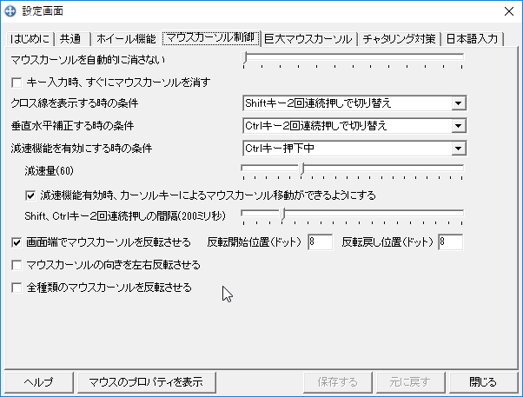Close the 設定画面 window

(x=508, y=11)
